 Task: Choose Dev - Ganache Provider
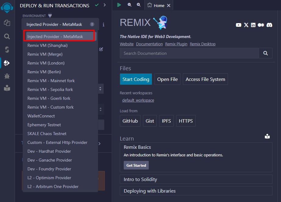tap(60, 160)
